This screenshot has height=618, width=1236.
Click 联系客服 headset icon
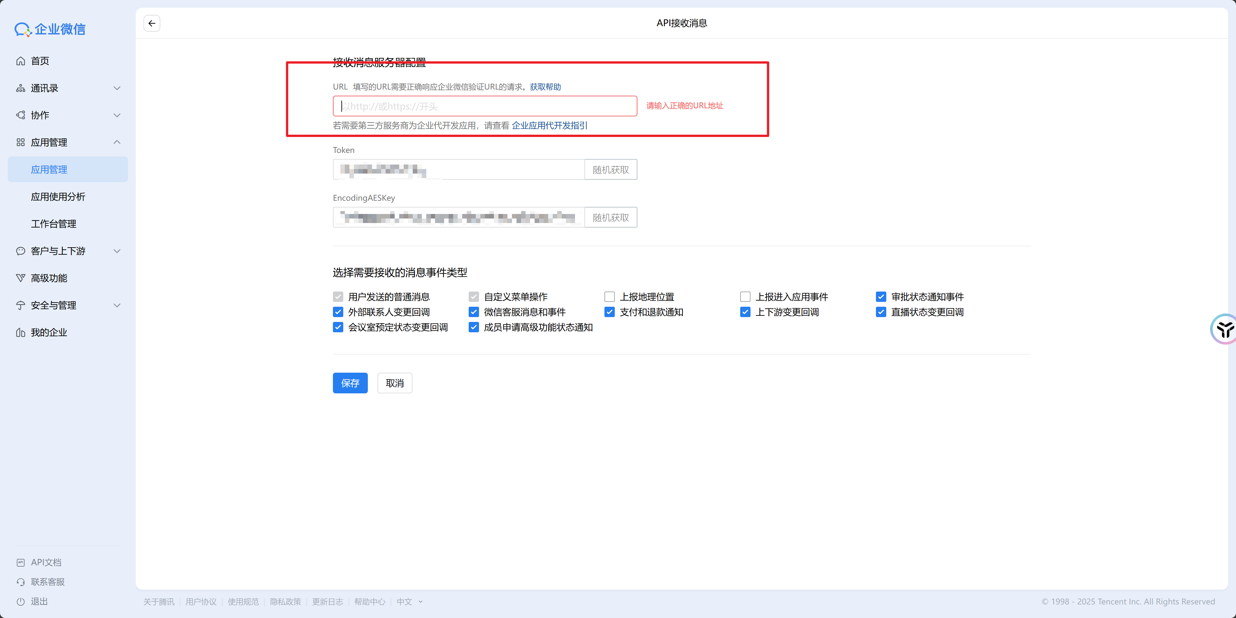pyautogui.click(x=21, y=582)
